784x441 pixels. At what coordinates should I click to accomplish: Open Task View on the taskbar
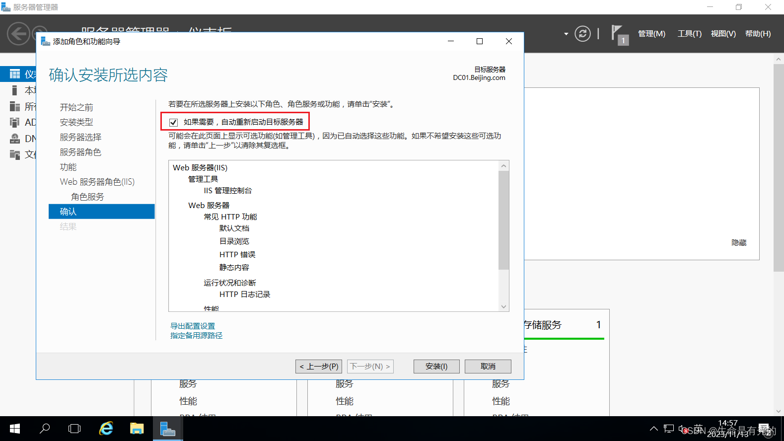click(x=74, y=429)
